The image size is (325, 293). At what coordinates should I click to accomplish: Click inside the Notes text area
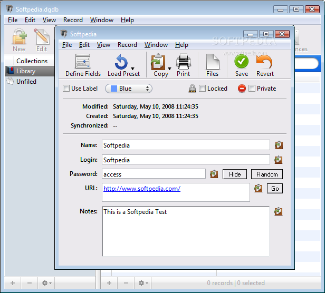point(186,231)
